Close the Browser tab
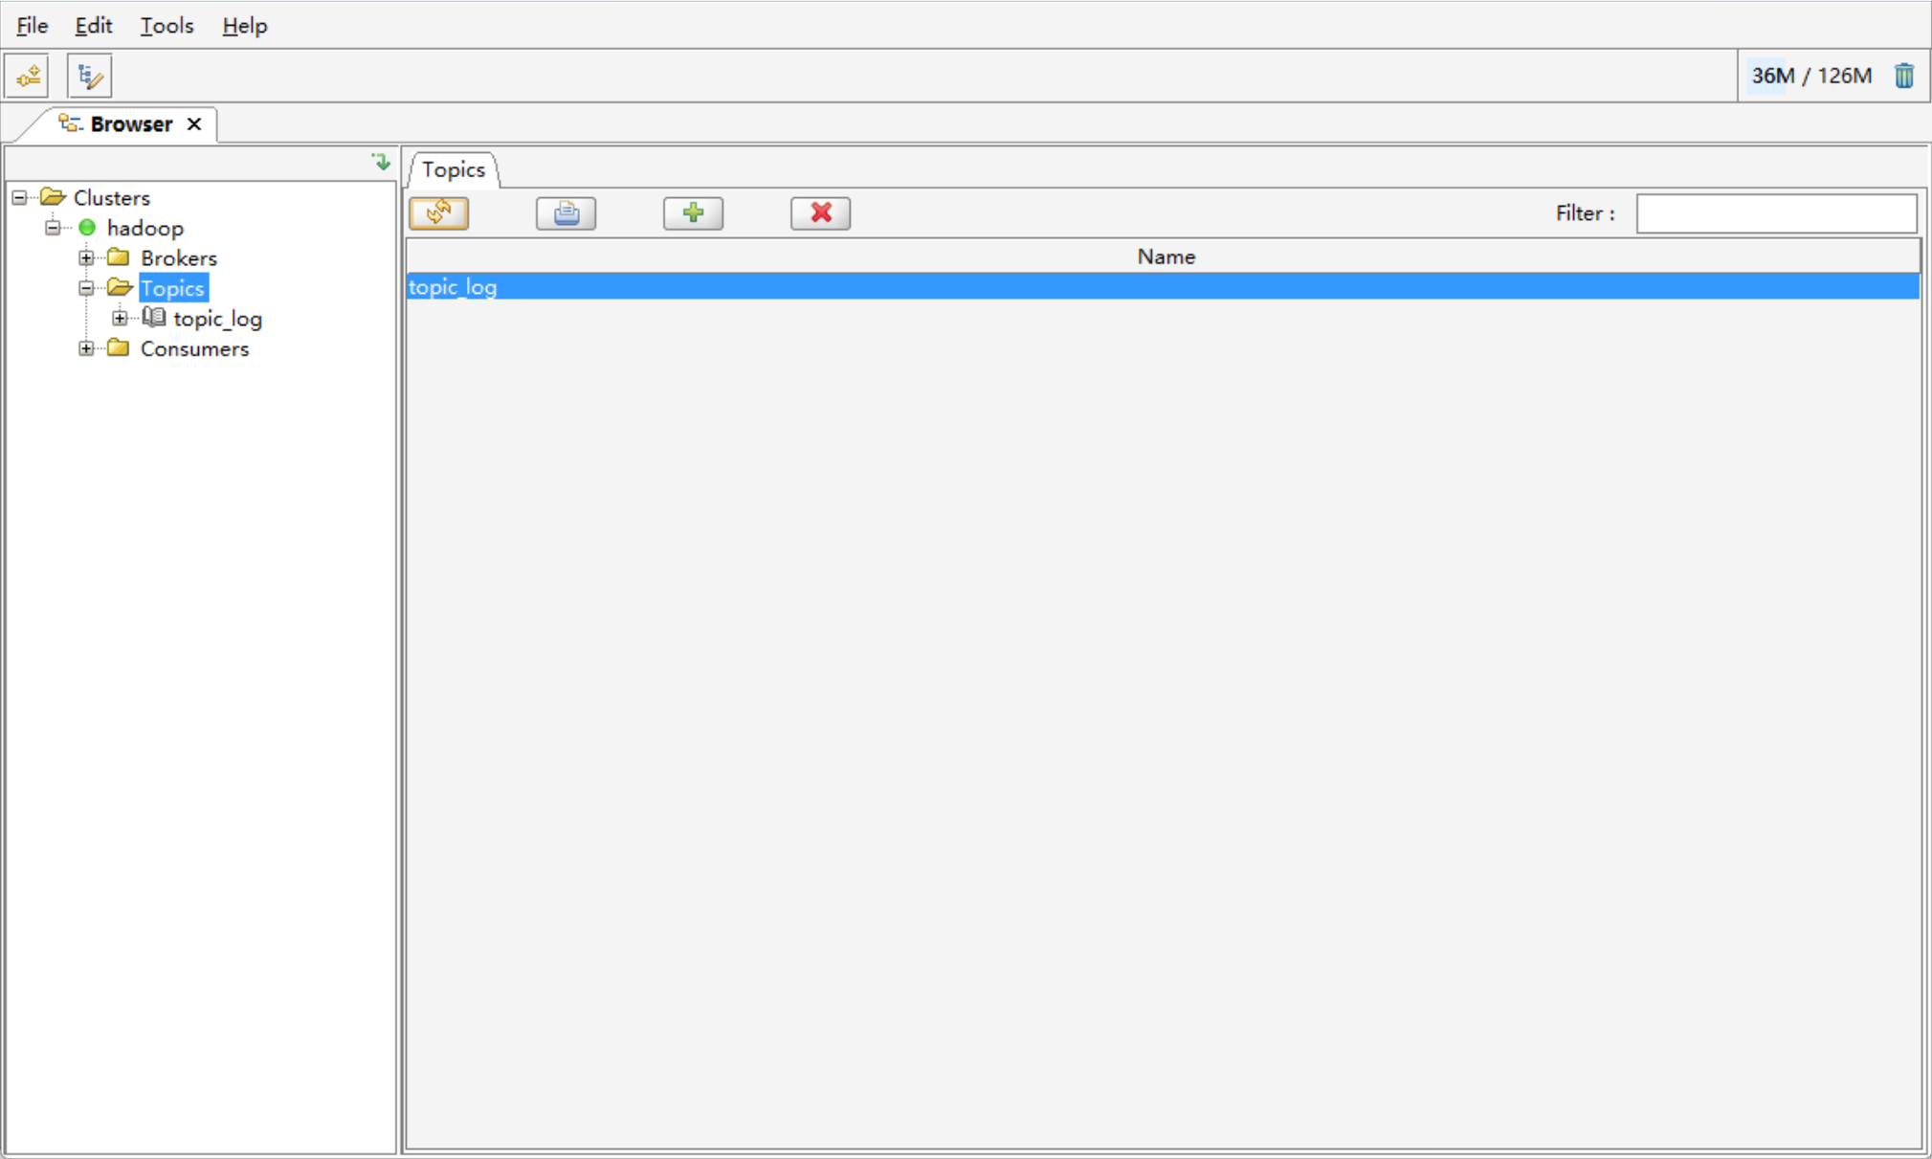This screenshot has width=1932, height=1159. click(x=194, y=124)
